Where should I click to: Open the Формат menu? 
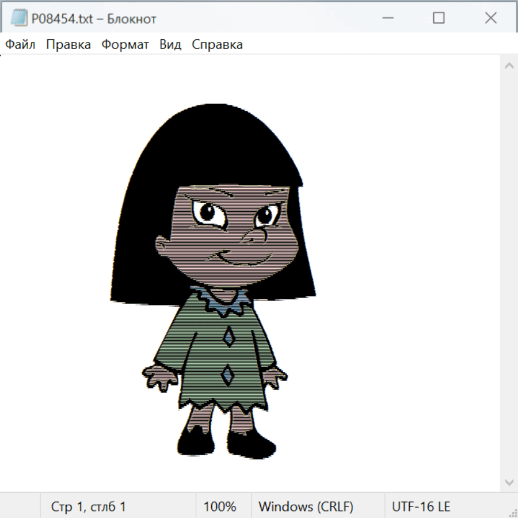125,45
